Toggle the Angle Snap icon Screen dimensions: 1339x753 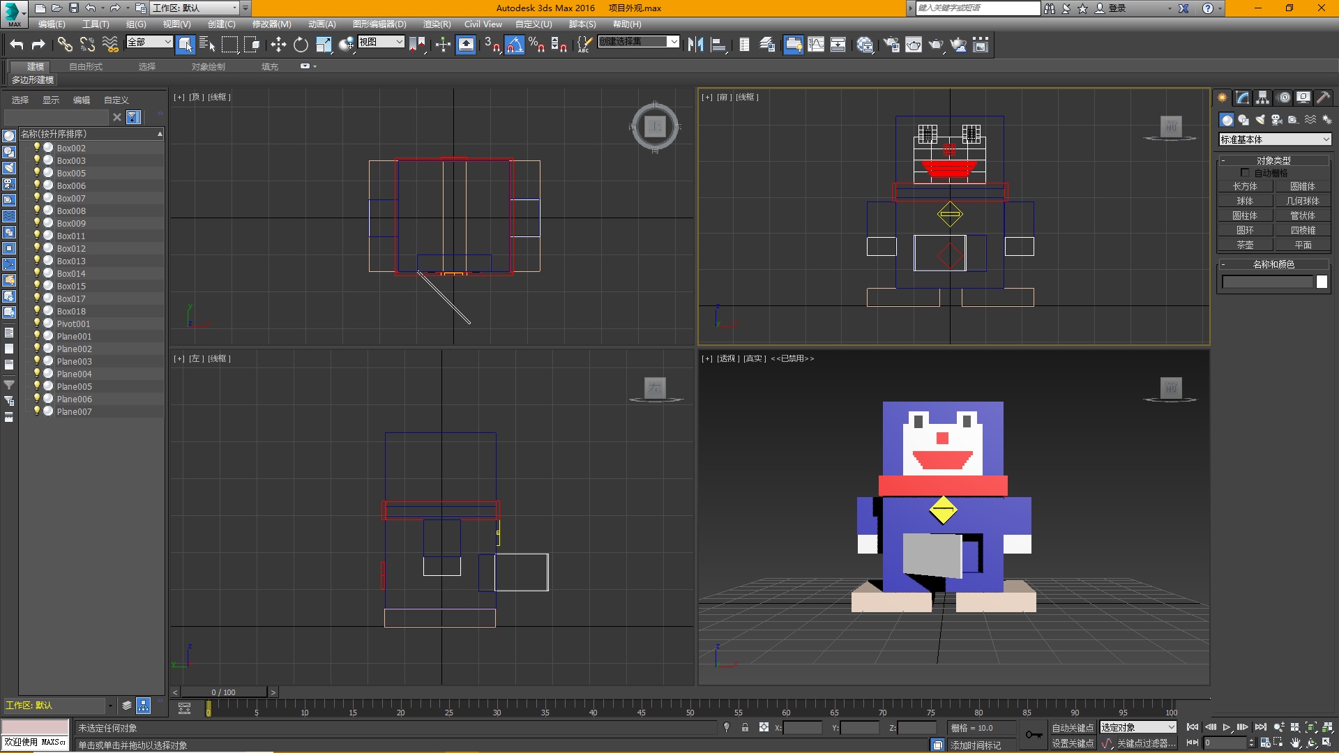[x=515, y=45]
